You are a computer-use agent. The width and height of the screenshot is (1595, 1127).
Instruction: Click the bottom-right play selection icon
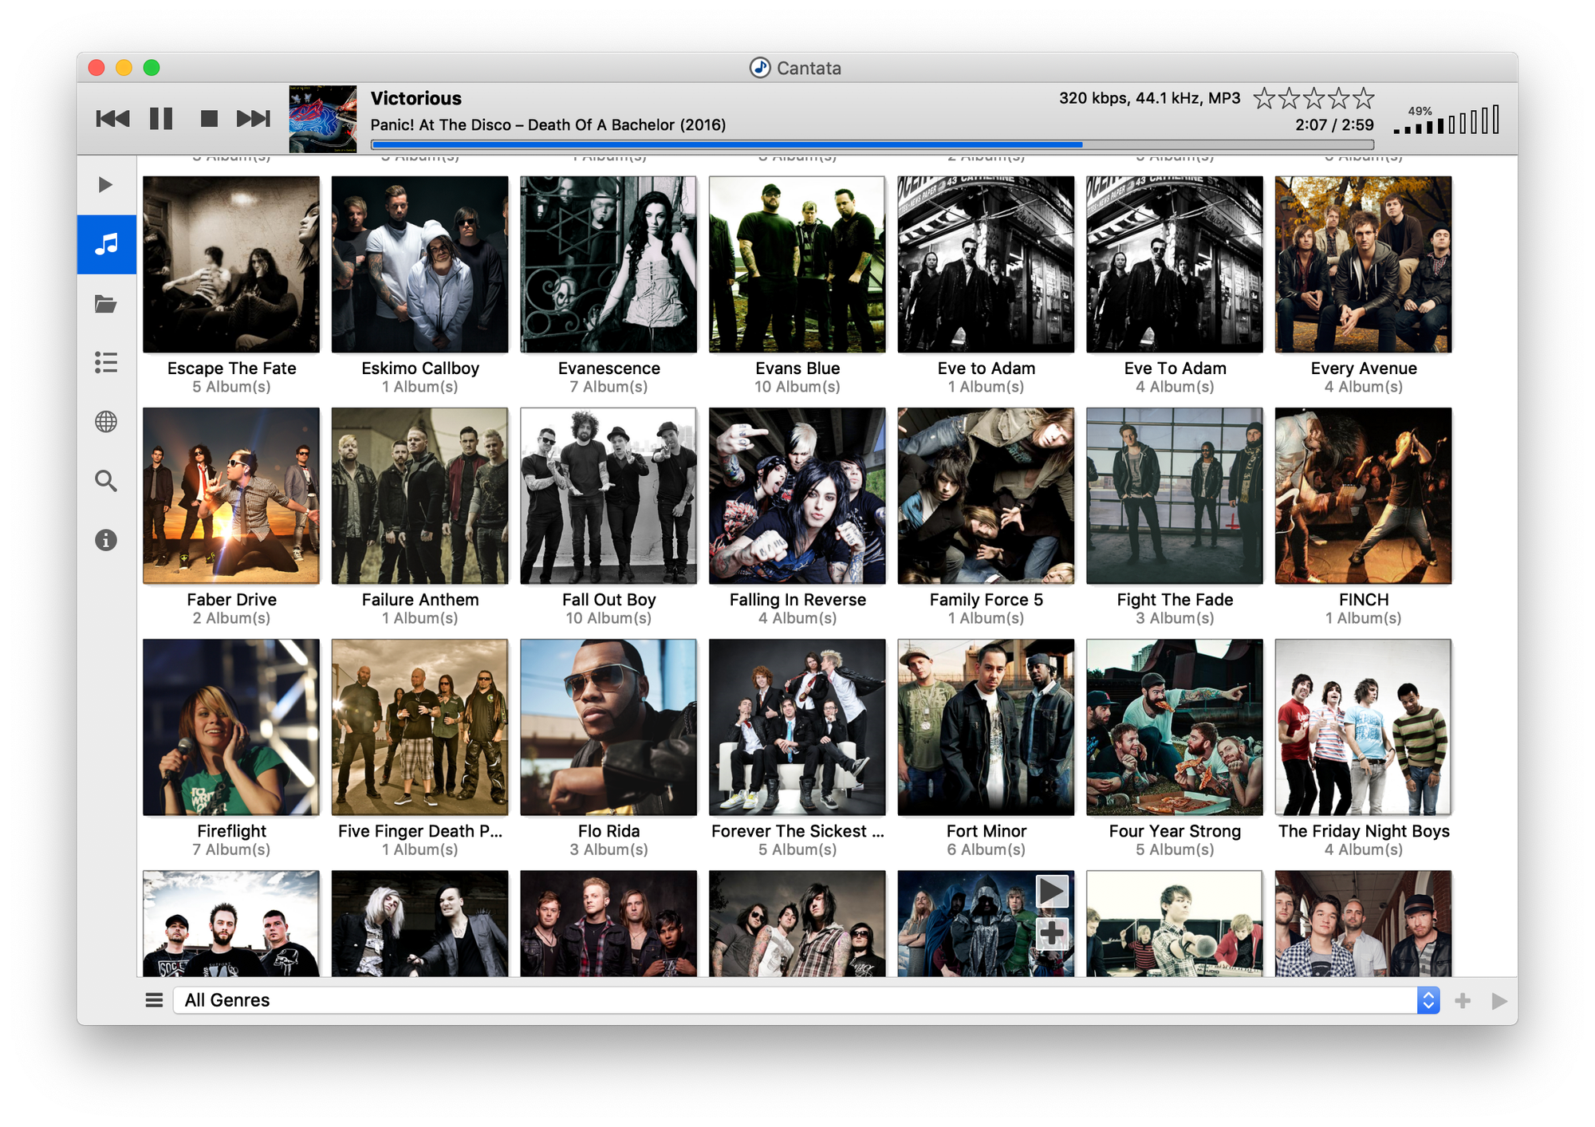pos(1499,1000)
